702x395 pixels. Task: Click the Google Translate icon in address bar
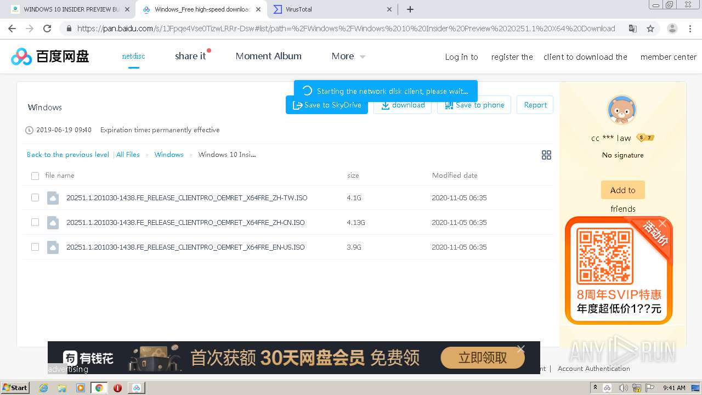click(x=632, y=29)
